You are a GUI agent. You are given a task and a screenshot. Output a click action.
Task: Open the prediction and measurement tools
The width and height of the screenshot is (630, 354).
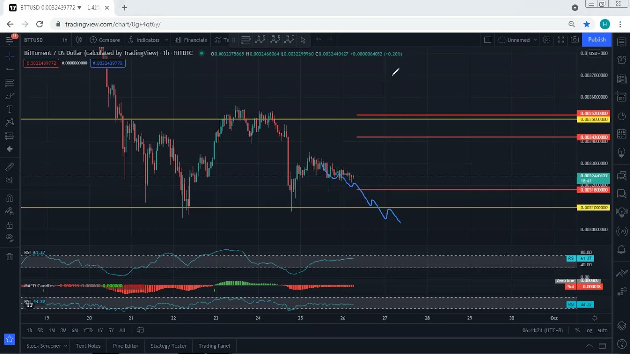tap(9, 136)
